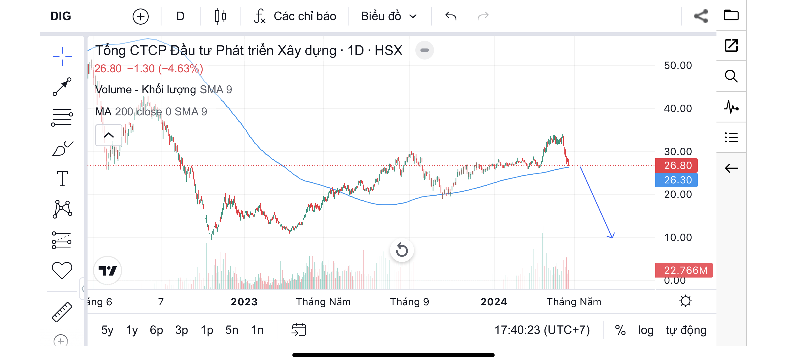Image resolution: width=787 pixels, height=364 pixels.
Task: Click the heart favorites icon
Action: (x=62, y=270)
